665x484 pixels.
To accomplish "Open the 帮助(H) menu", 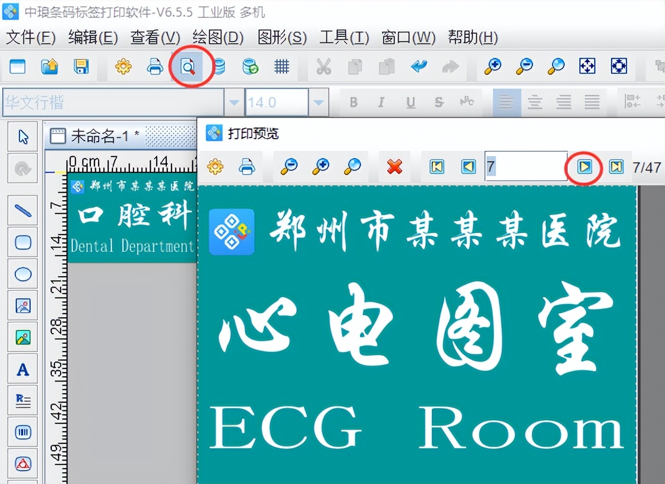I will click(473, 37).
